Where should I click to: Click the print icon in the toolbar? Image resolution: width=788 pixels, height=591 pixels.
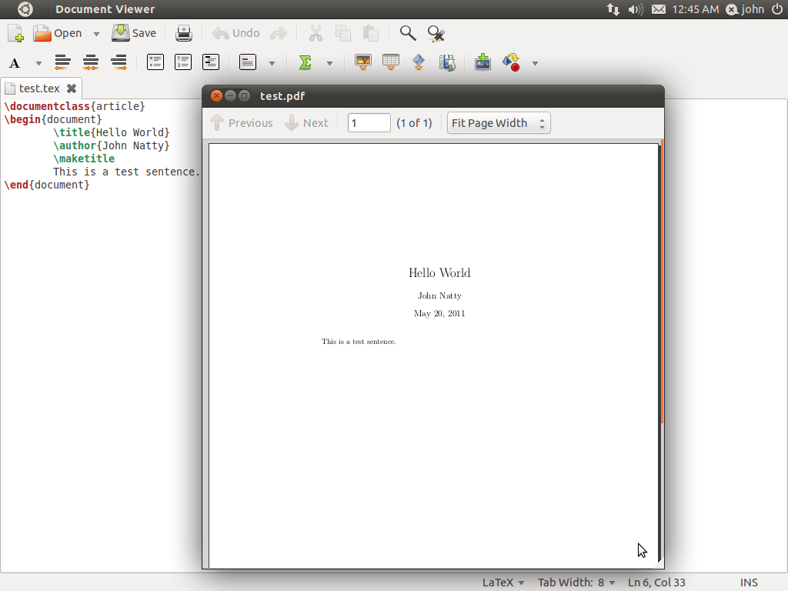(x=183, y=33)
